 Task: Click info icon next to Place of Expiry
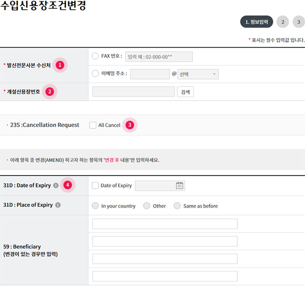pyautogui.click(x=58, y=205)
